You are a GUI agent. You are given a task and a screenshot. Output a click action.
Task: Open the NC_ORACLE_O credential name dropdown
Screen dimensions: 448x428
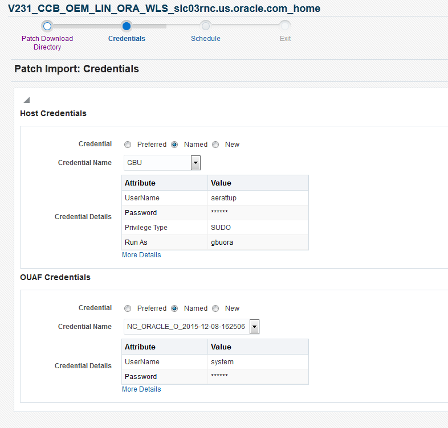coord(254,327)
